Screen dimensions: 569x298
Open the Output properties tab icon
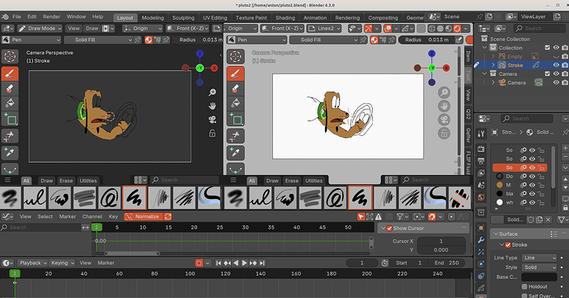click(482, 161)
